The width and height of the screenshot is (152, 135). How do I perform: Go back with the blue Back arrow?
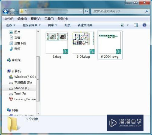[5, 11]
